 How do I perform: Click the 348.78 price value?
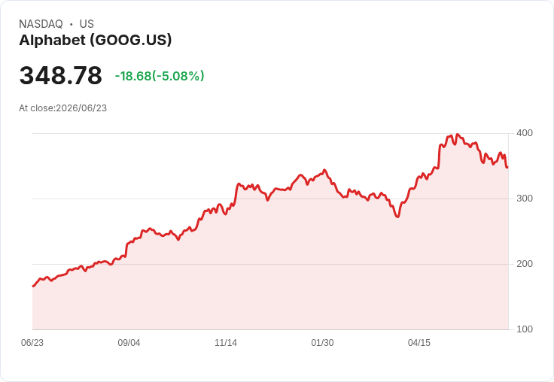pos(61,75)
